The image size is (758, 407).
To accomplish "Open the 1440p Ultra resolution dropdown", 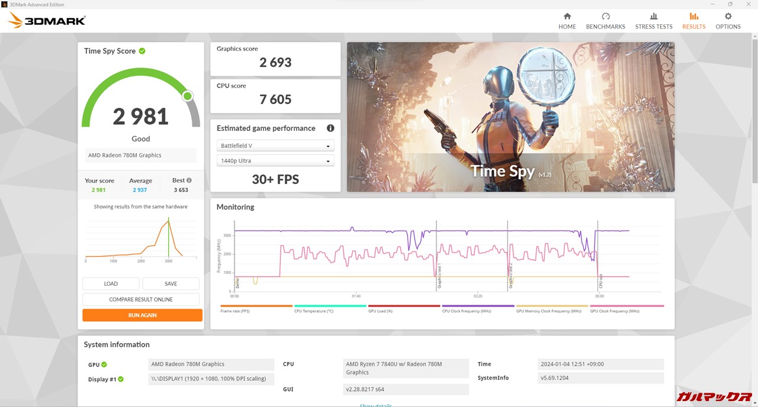I will [275, 161].
